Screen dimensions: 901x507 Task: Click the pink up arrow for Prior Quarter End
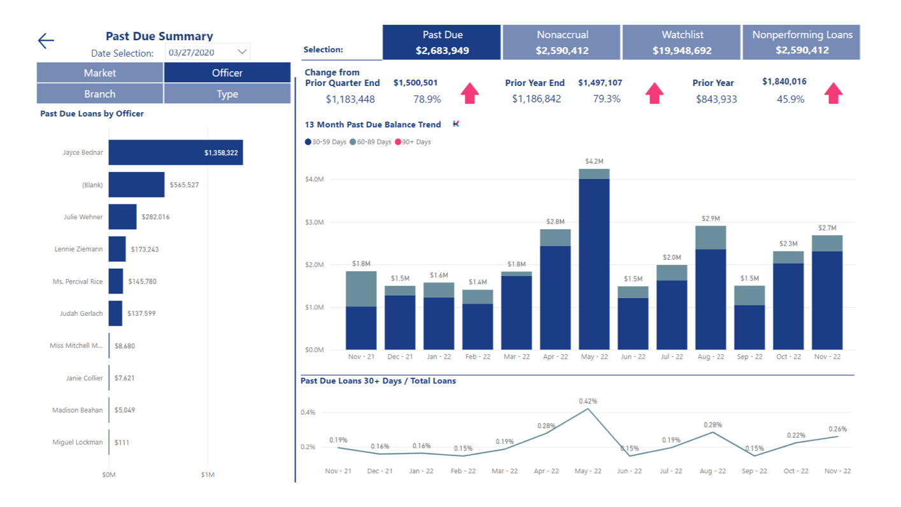(470, 93)
